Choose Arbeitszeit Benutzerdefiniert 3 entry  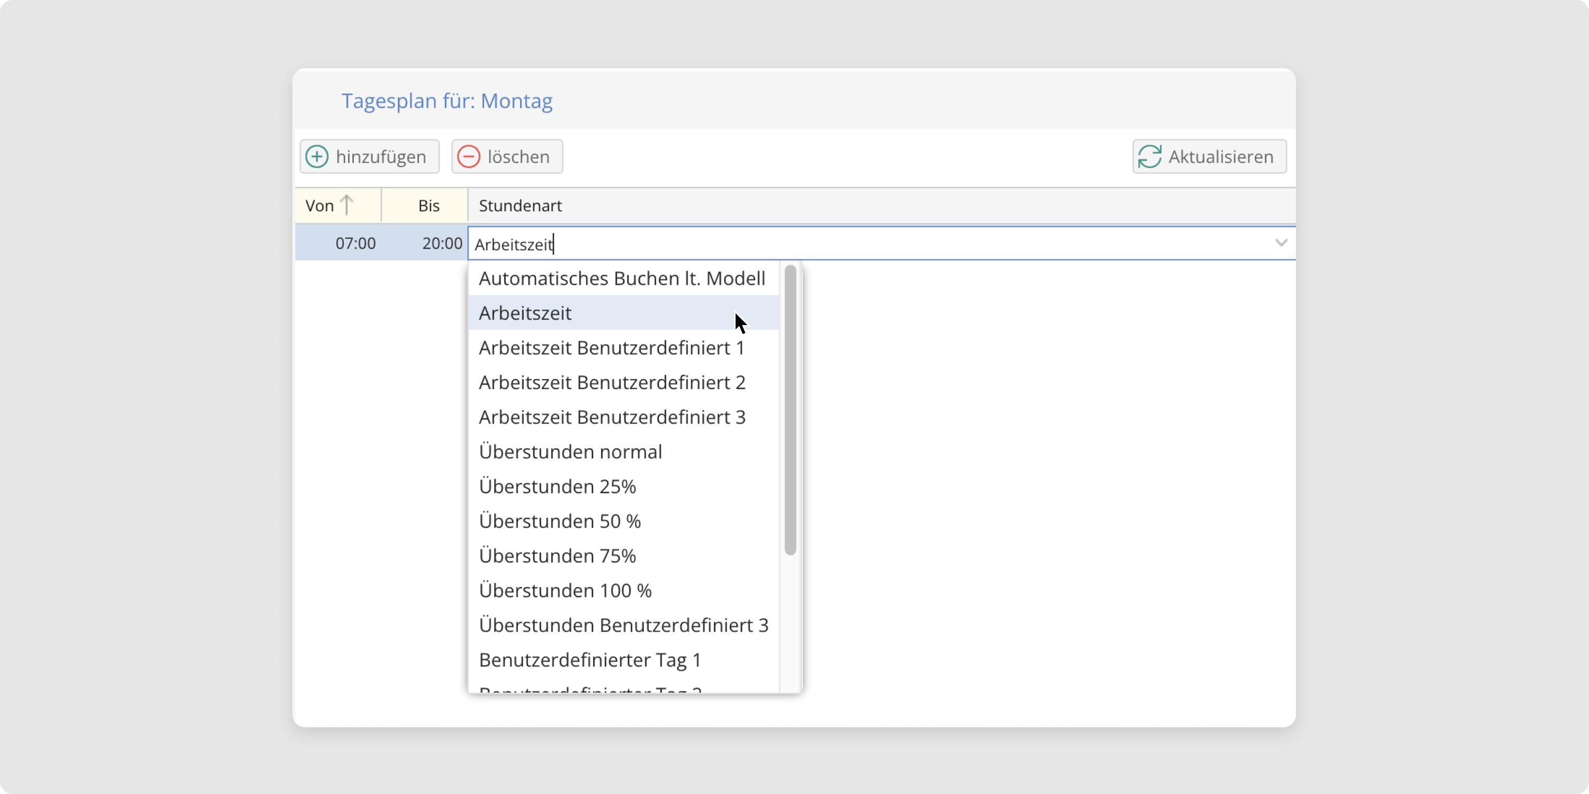point(612,417)
